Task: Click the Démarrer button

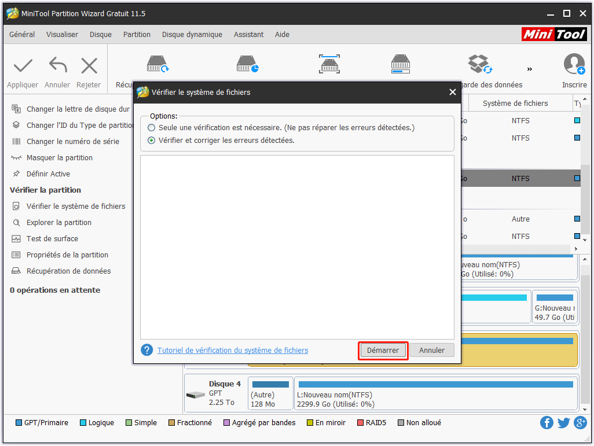Action: [383, 351]
